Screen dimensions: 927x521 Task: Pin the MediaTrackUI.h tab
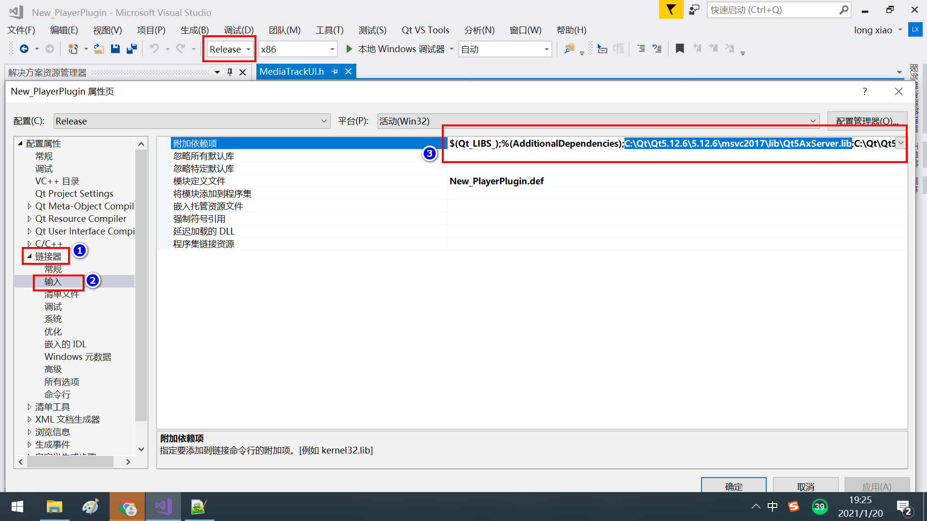pyautogui.click(x=335, y=71)
